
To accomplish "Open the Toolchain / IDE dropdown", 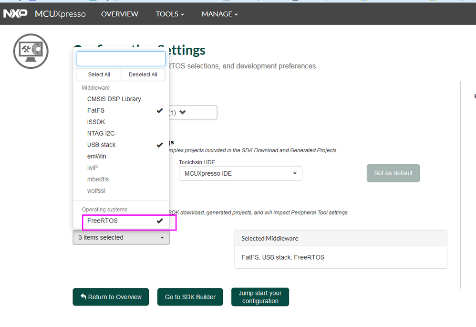I will pos(240,173).
